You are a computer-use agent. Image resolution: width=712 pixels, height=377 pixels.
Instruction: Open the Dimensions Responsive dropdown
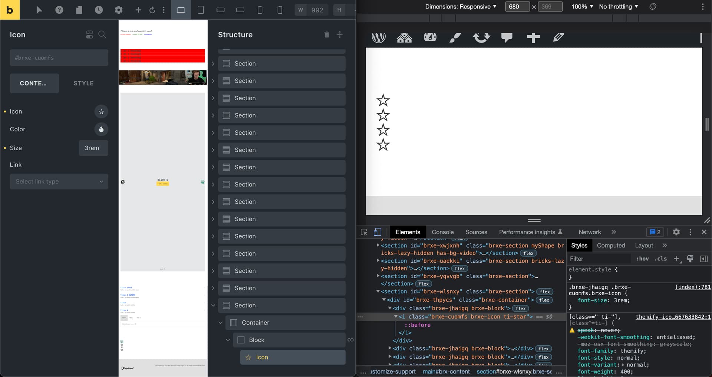[461, 7]
